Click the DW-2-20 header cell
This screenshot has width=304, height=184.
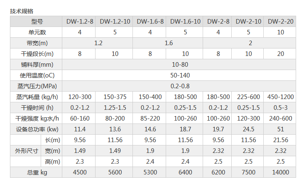281,22
